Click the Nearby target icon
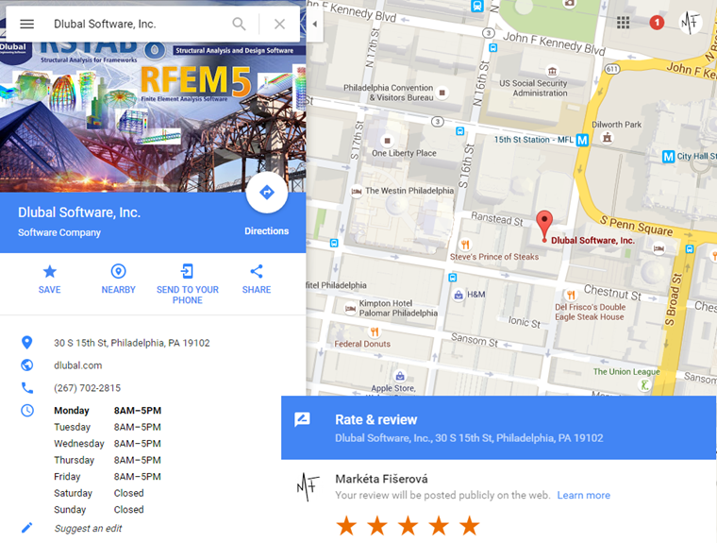This screenshot has width=717, height=543. click(119, 272)
